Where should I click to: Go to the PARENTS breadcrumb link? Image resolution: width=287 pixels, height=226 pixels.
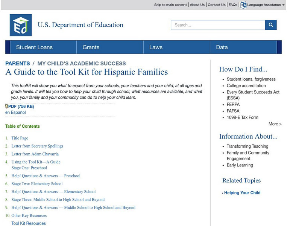click(18, 63)
